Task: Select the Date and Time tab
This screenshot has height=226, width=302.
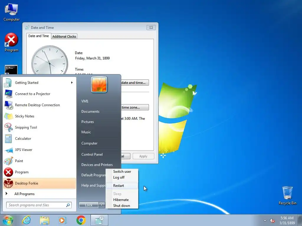Action: pos(39,36)
